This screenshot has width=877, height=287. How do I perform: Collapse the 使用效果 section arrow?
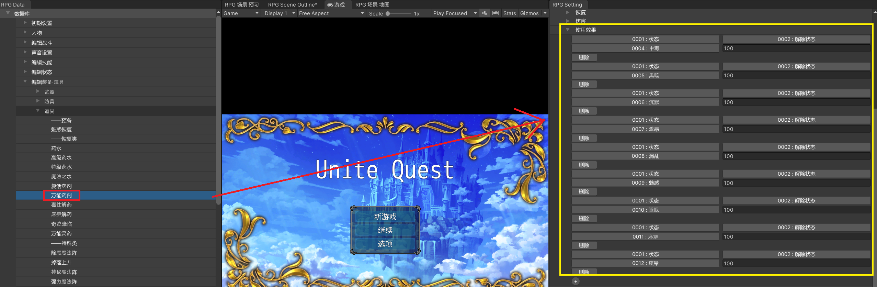coord(568,30)
